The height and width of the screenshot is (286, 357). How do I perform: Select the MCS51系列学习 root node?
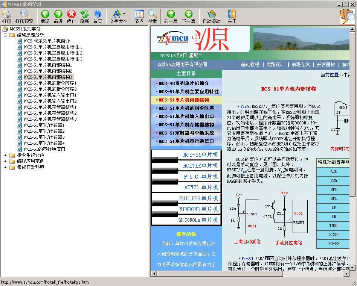tap(25, 29)
